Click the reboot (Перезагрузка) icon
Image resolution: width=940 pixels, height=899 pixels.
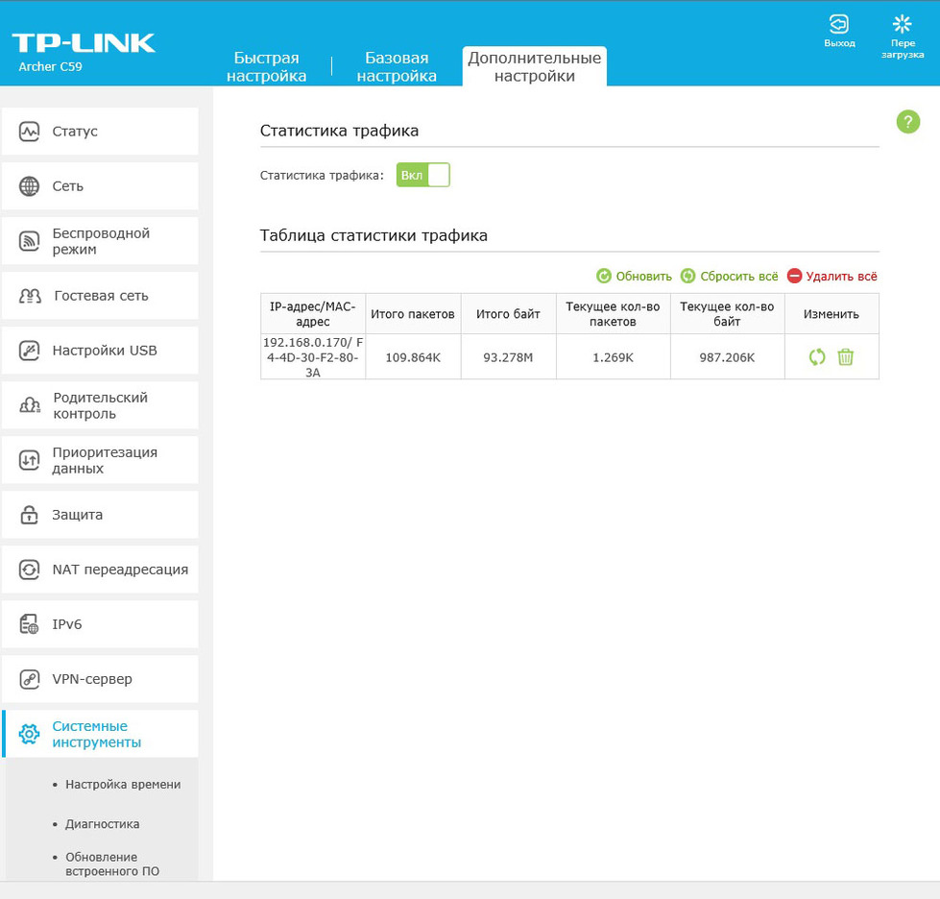pyautogui.click(x=902, y=25)
